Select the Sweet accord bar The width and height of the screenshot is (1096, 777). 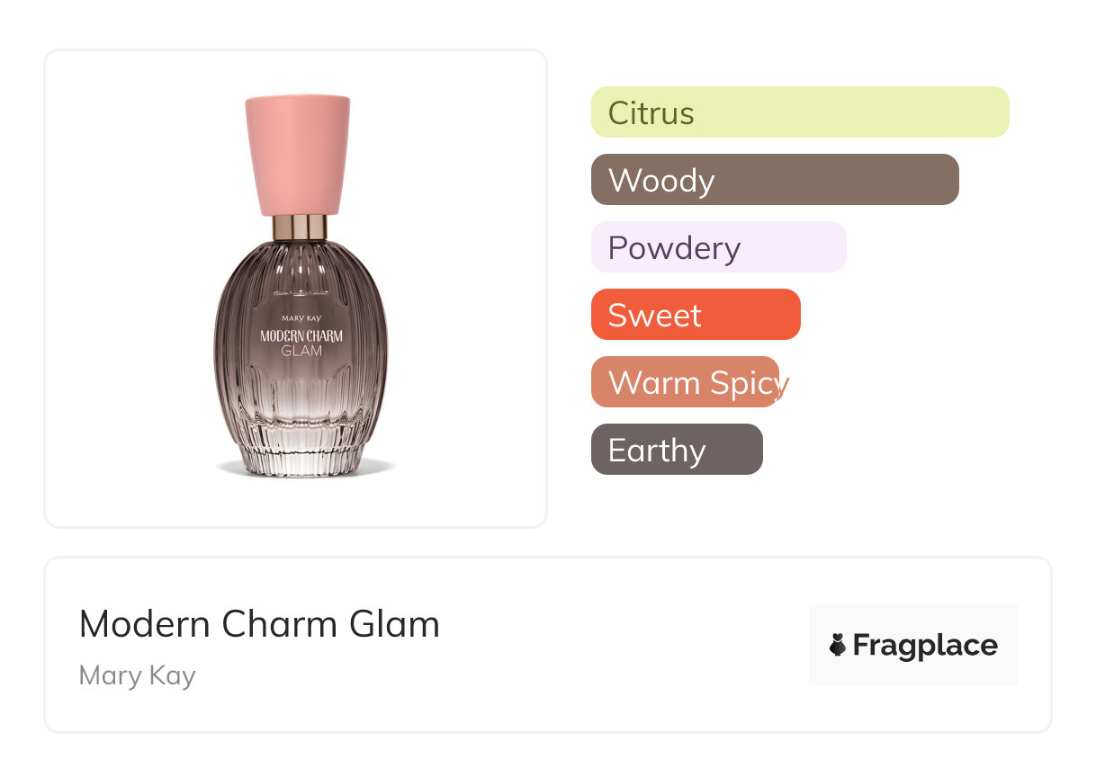695,315
